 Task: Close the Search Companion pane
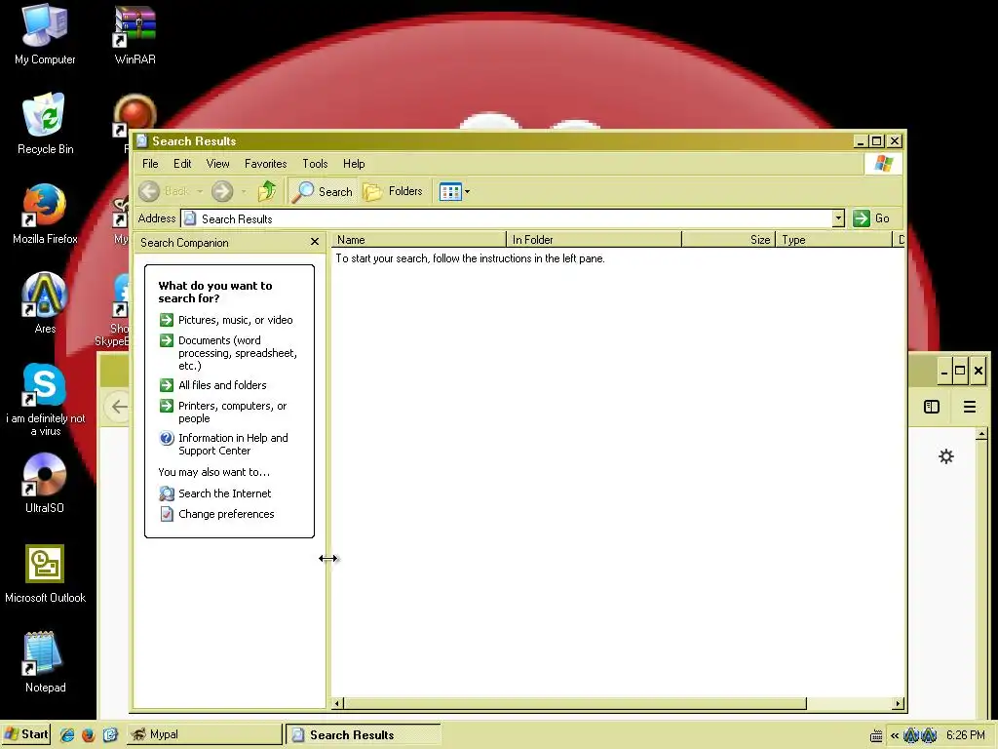[315, 242]
